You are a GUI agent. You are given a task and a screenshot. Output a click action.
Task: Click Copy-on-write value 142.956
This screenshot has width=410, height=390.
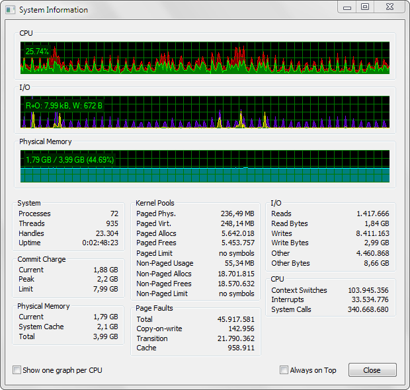[241, 329]
